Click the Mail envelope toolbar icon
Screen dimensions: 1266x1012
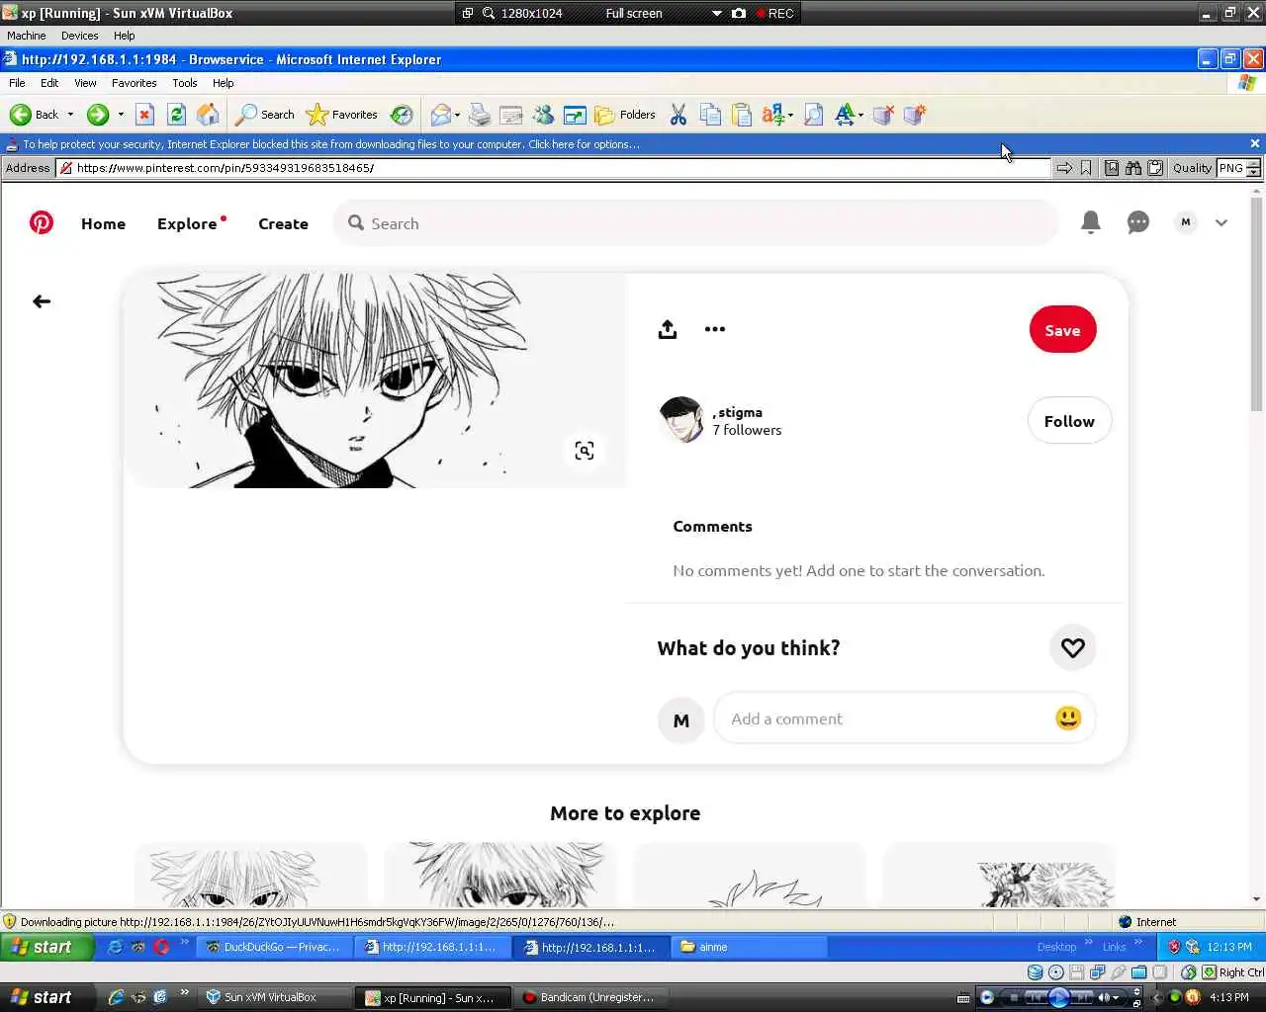click(440, 115)
